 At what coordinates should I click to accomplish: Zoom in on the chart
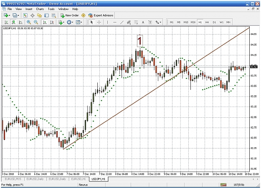[x=29, y=22]
